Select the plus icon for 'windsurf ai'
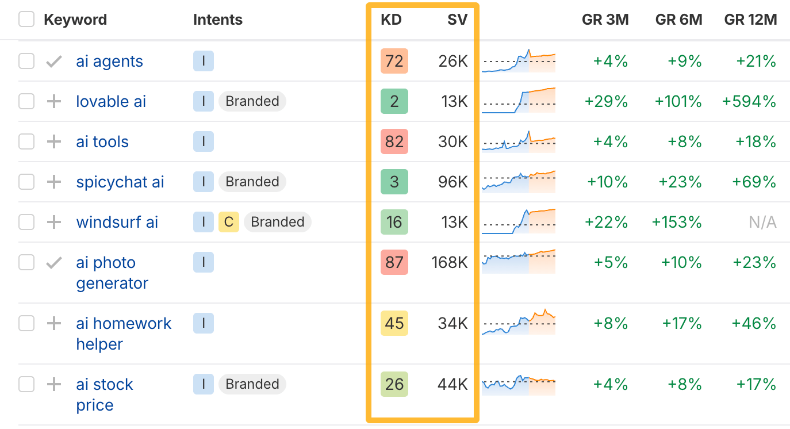The width and height of the screenshot is (790, 429). pyautogui.click(x=53, y=222)
